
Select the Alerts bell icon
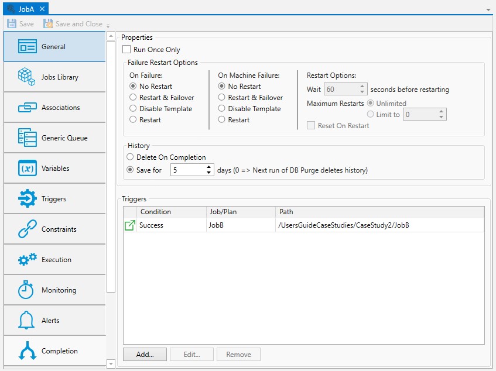coord(27,321)
